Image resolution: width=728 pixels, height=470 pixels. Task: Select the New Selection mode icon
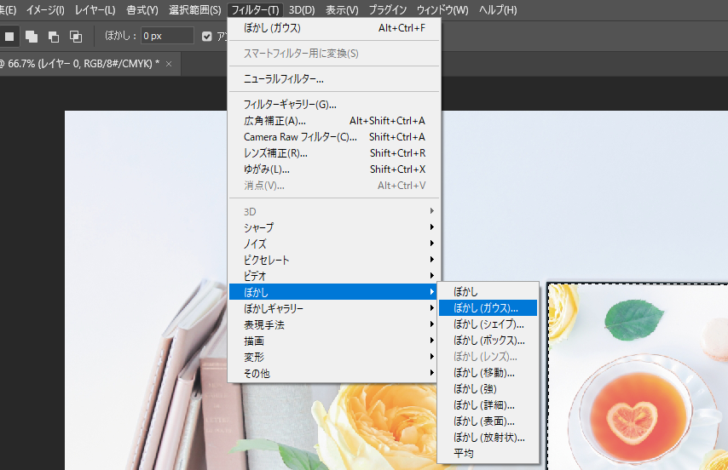pos(9,36)
